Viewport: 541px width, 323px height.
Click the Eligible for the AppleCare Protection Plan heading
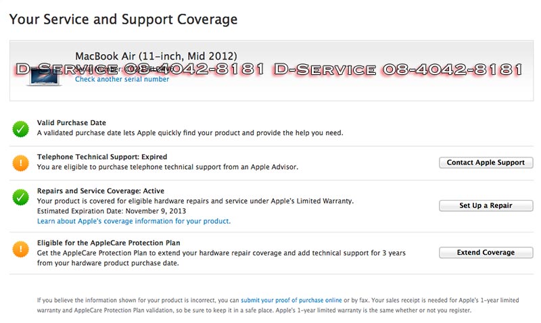click(x=108, y=243)
